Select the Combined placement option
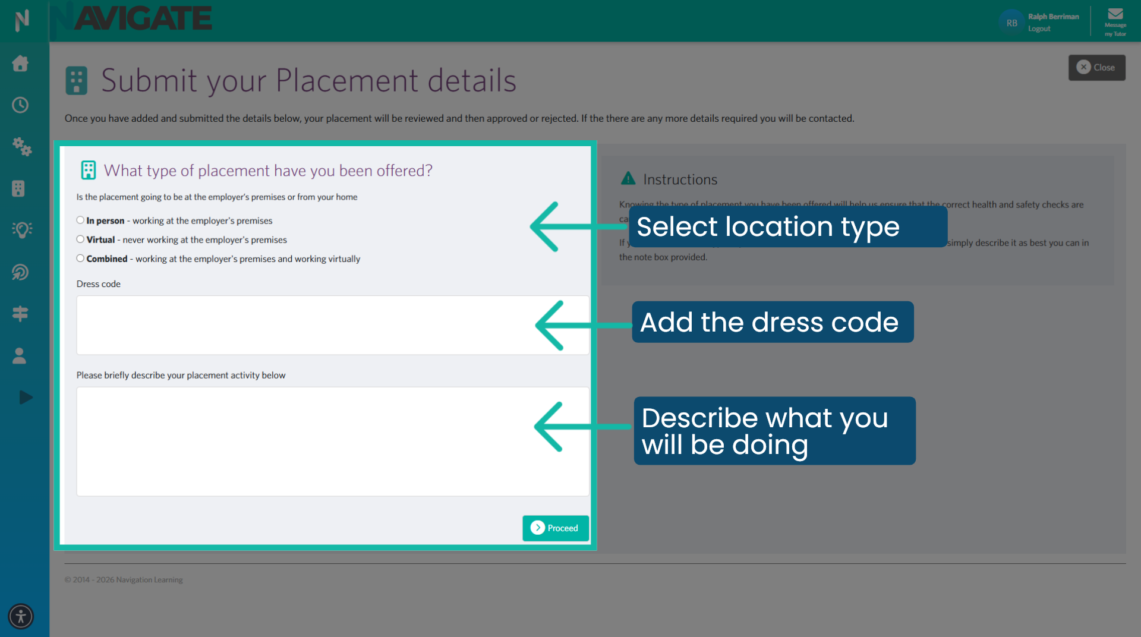 pyautogui.click(x=80, y=258)
